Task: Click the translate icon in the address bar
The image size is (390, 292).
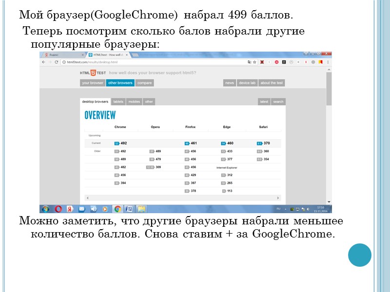Action: (x=250, y=62)
